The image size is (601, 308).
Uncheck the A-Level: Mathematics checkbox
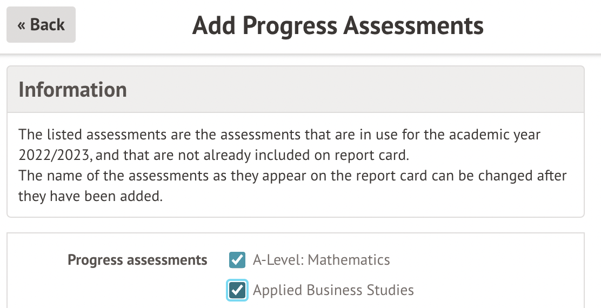[x=237, y=260]
